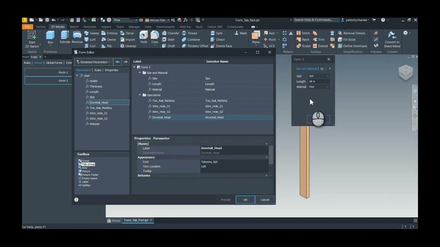Click the Home document tab
The image size is (440, 247).
click(114, 221)
